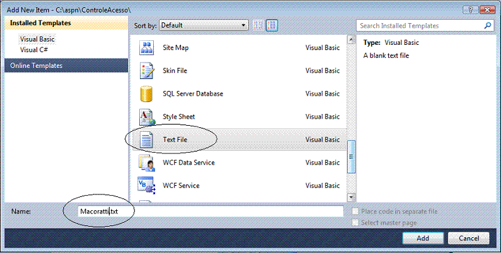Click the template list scroll down arrow
The width and height of the screenshot is (501, 253).
tap(351, 198)
